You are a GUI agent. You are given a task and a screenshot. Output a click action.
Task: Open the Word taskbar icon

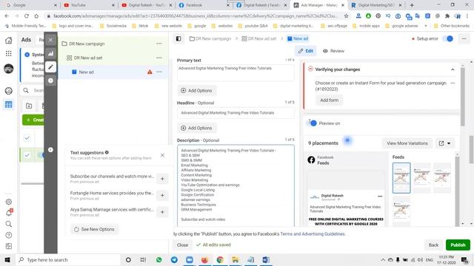[266, 259]
